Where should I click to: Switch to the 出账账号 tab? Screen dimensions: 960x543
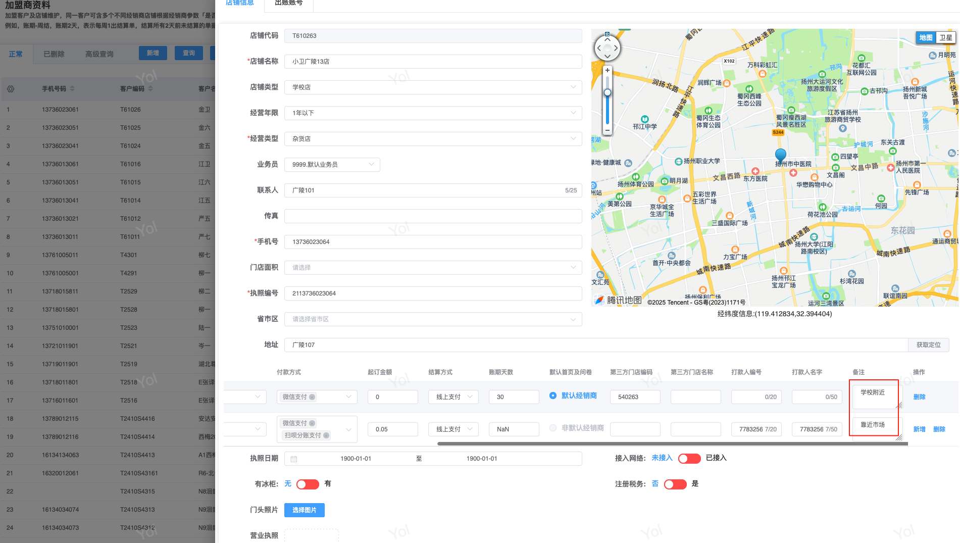(289, 3)
